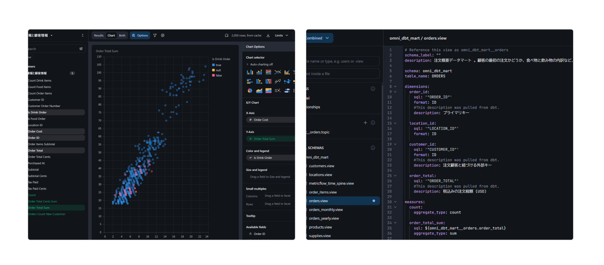Open the filter icon in toolbar
The height and width of the screenshot is (265, 604).
(155, 35)
